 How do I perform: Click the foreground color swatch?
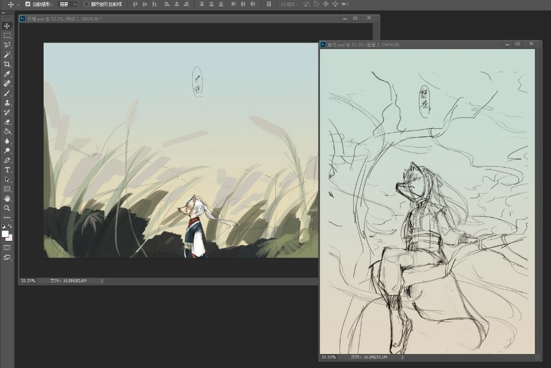(4, 233)
